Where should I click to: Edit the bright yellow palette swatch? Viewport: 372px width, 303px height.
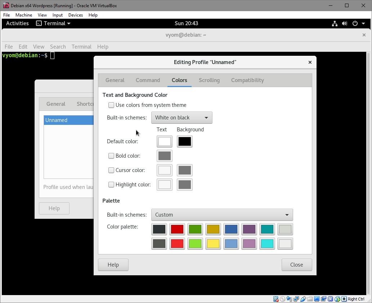point(213,244)
